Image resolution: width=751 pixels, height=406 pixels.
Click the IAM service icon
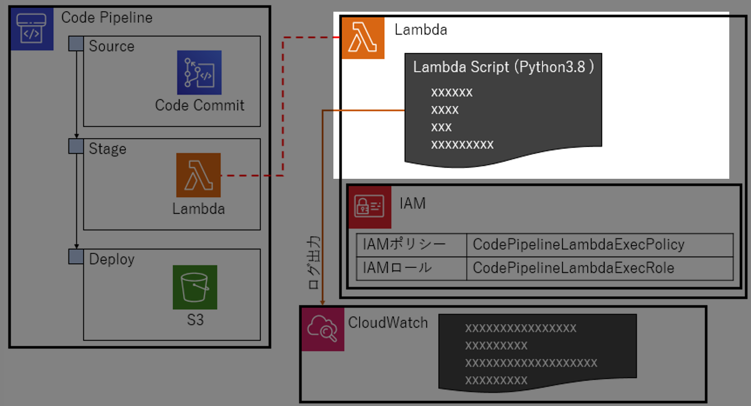(x=370, y=207)
